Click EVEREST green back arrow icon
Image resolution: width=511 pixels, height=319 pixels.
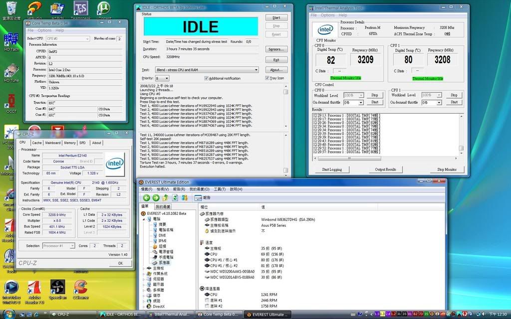[x=146, y=197]
